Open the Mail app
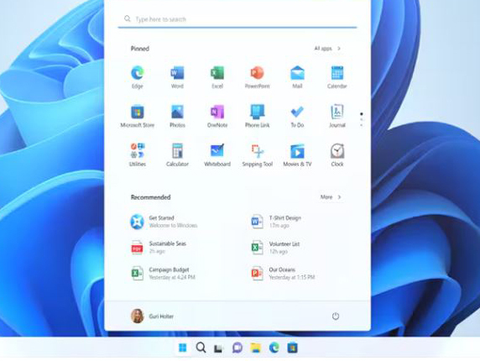Viewport: 480px width, 361px height. [297, 77]
